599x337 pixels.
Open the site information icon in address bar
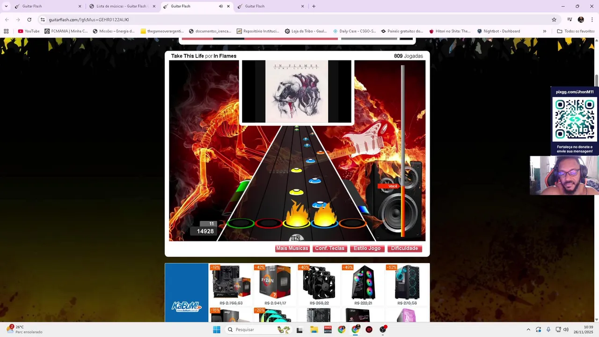(43, 20)
